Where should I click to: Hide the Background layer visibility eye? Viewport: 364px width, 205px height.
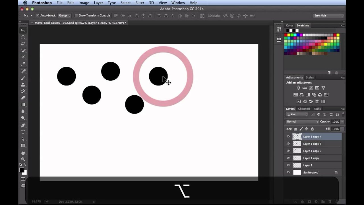[288, 173]
